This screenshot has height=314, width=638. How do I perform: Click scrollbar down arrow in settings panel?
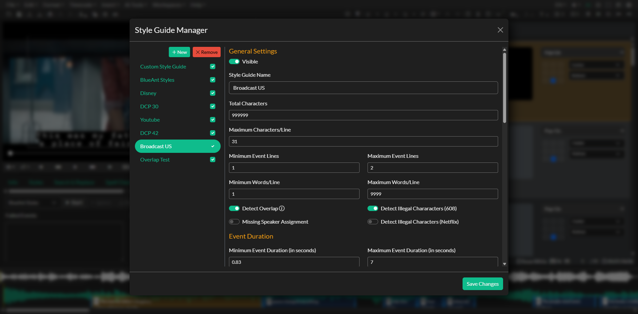(x=504, y=264)
